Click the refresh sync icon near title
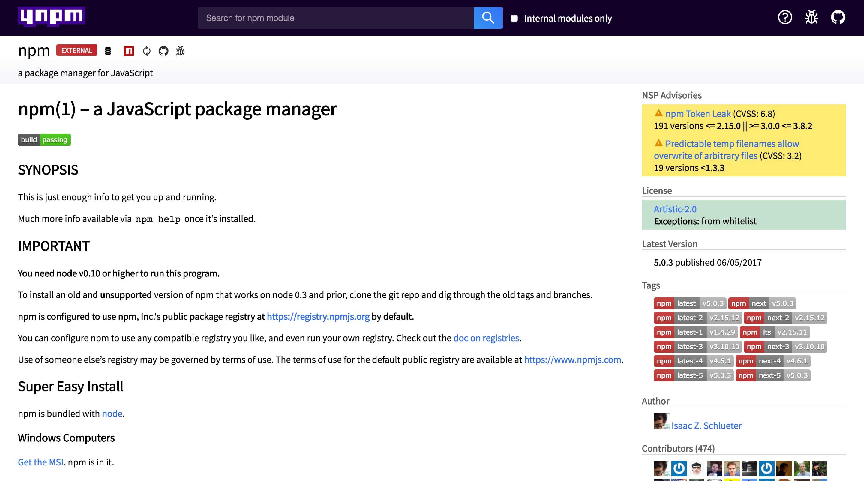 coord(147,51)
